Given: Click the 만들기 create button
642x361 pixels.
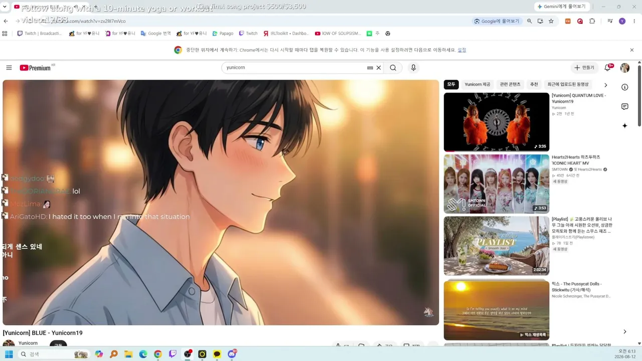Looking at the screenshot, I should (x=584, y=68).
